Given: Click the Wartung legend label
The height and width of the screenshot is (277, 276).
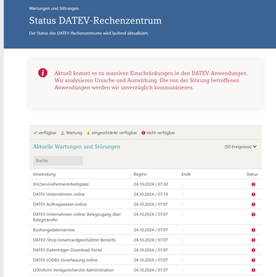Looking at the screenshot, I should (74, 133).
